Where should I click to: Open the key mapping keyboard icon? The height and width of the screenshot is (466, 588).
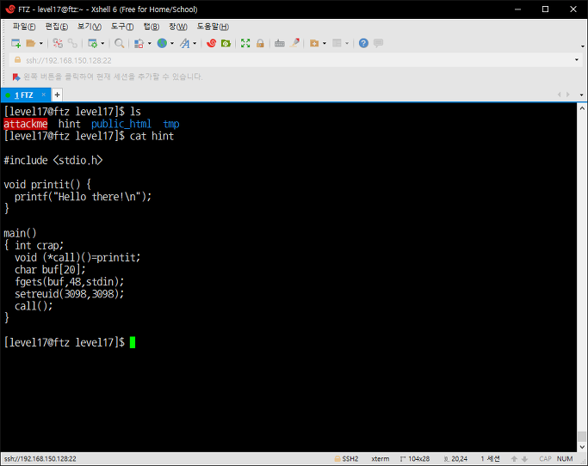[x=280, y=44]
